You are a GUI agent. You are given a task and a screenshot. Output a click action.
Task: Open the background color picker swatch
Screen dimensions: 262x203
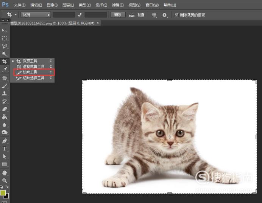7,196
